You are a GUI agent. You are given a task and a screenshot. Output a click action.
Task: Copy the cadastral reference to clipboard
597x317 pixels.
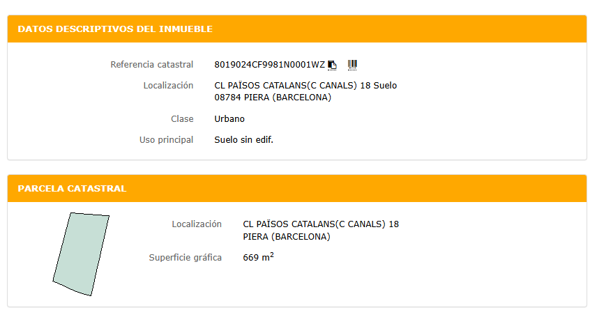point(333,65)
